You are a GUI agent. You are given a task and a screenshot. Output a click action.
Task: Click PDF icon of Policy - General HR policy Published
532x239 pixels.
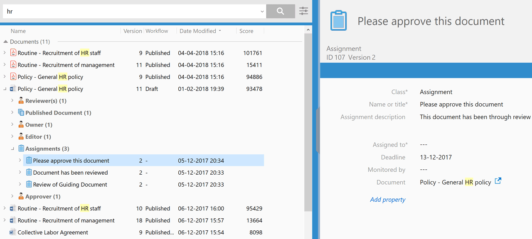(x=13, y=77)
